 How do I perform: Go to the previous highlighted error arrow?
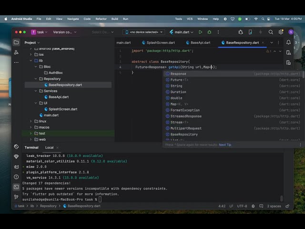click(274, 51)
